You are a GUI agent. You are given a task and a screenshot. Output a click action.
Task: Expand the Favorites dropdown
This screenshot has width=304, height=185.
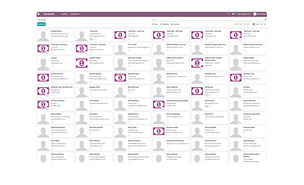175,24
